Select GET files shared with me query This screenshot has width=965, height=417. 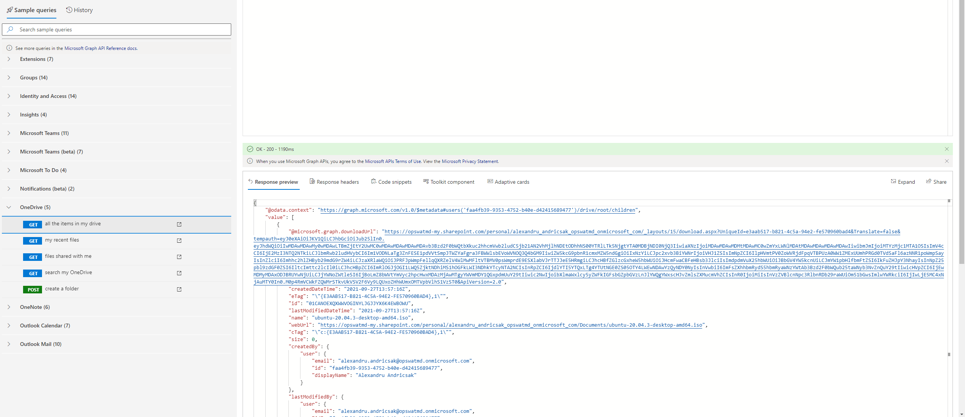117,257
